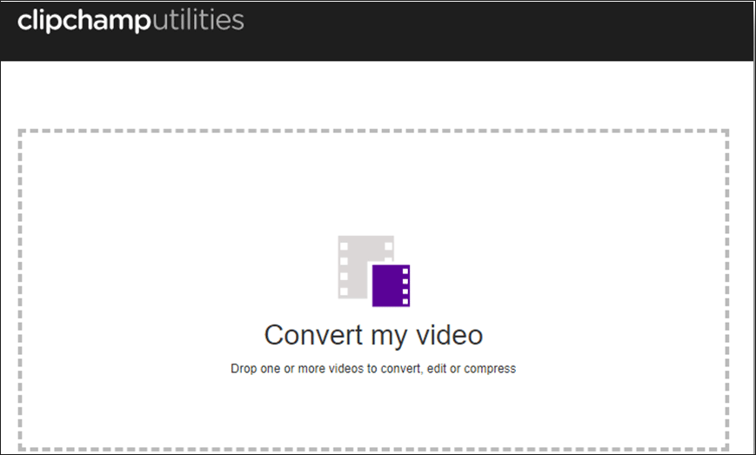
Task: Click the 'Drop one or more videos' subtitle text
Action: coord(373,368)
